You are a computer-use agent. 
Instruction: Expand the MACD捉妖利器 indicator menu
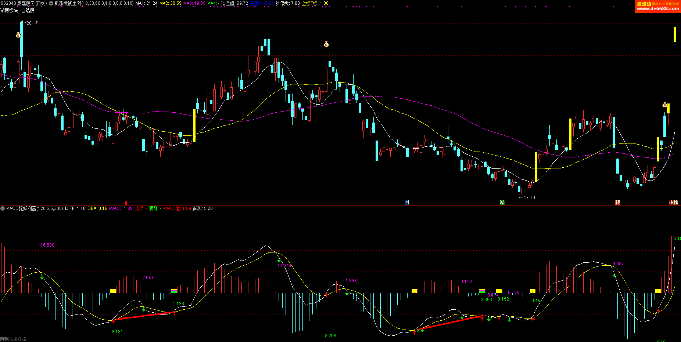point(3,208)
